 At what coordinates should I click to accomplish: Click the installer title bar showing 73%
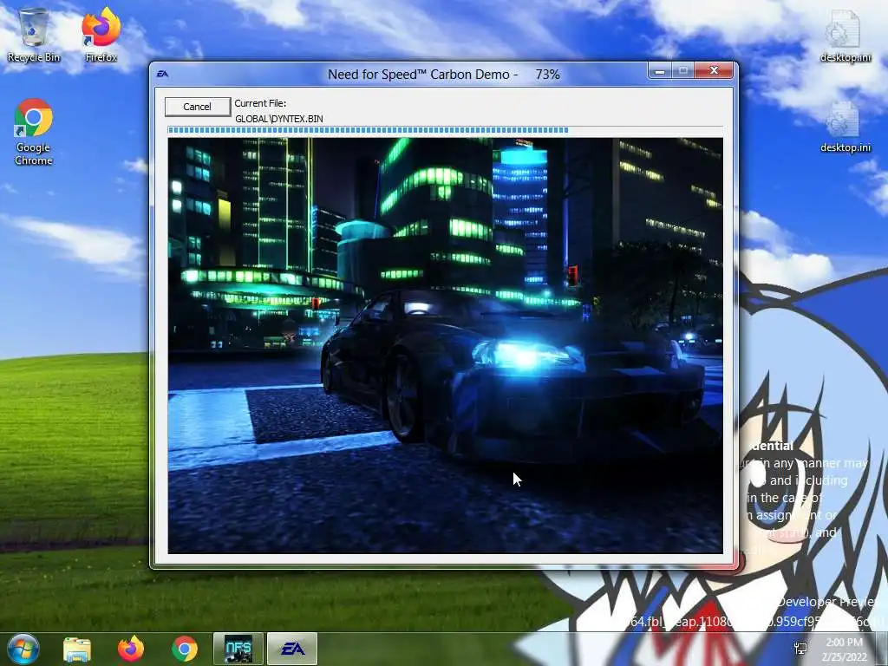point(443,75)
